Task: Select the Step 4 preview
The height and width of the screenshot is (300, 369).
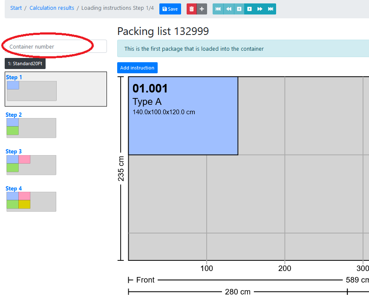Action: coord(31,201)
